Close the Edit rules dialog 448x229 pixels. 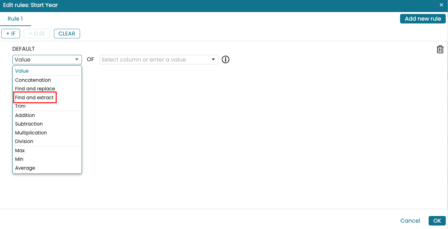[x=441, y=5]
